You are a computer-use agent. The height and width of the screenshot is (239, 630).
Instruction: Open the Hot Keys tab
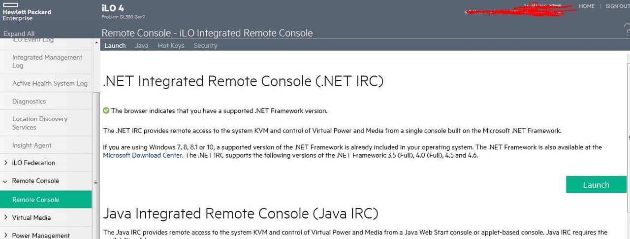tap(171, 45)
